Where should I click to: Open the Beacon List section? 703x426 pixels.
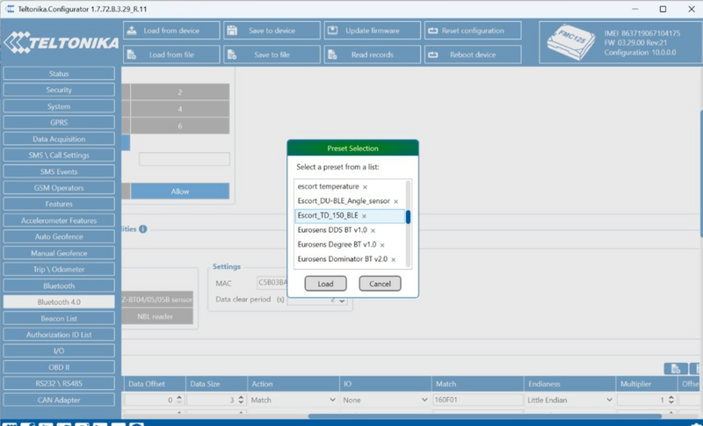59,319
